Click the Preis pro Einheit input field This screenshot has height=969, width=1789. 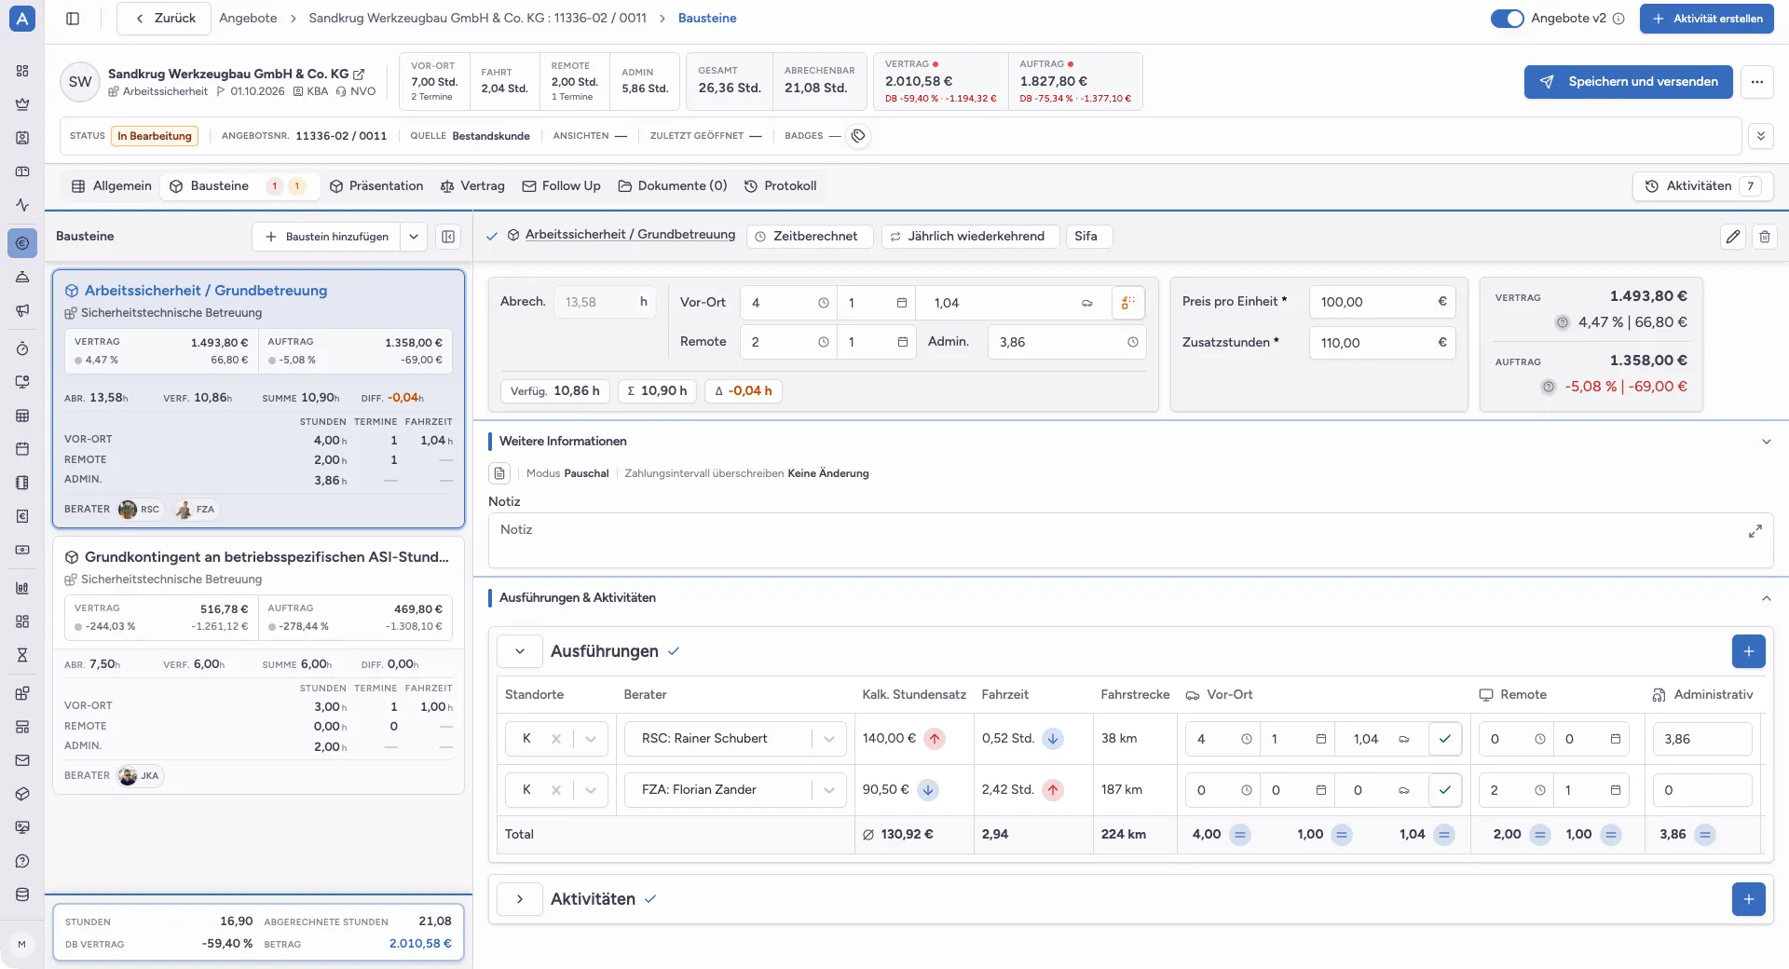[x=1382, y=302]
